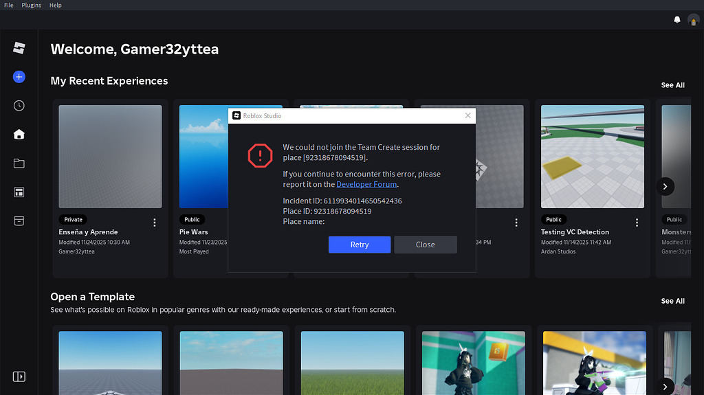
Task: Open the green grass terrain template
Action: point(353,363)
